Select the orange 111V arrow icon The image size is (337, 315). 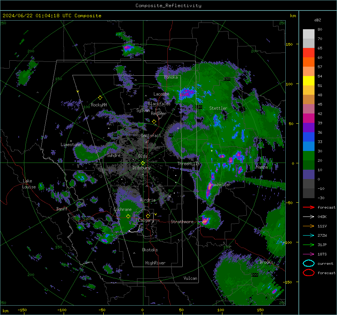tap(309, 226)
